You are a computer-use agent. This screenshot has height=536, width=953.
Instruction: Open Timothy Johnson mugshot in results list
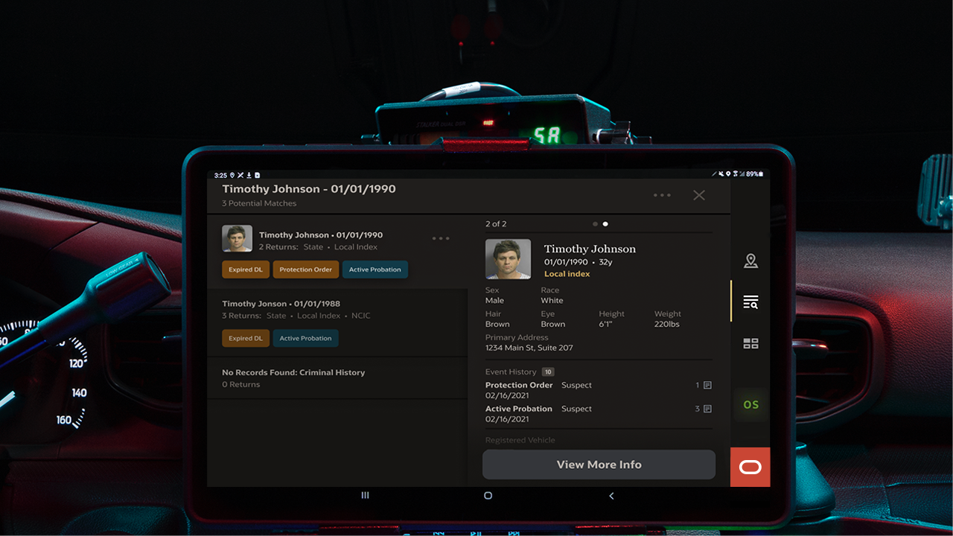(237, 238)
